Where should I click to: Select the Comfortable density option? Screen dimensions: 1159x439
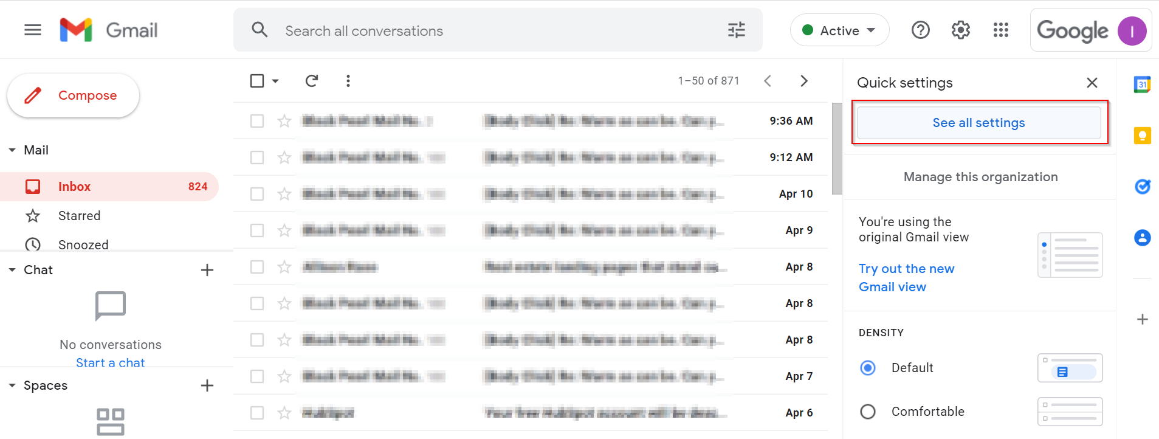click(868, 412)
